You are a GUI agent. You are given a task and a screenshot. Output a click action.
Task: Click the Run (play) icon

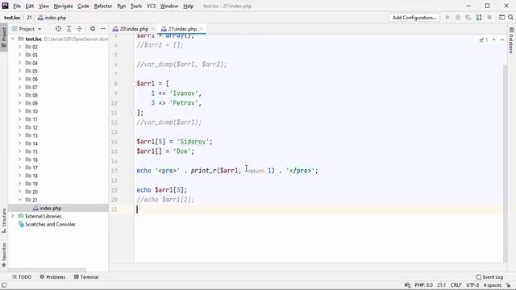pyautogui.click(x=447, y=18)
